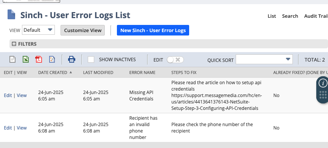This screenshot has height=148, width=328.
Task: Click the page document icon beside title
Action: point(11,15)
